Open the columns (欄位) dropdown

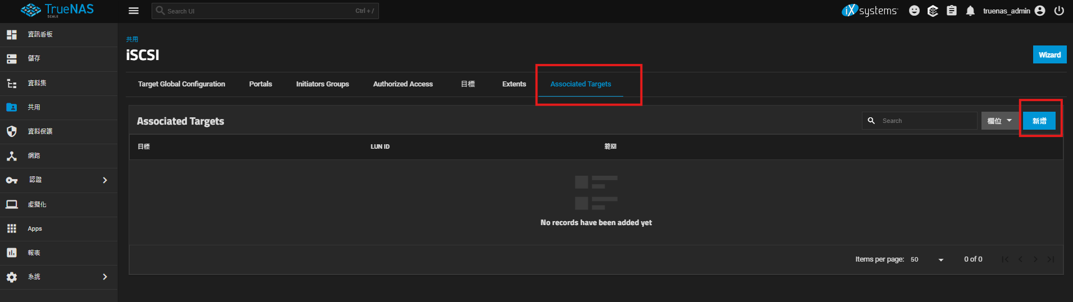(x=999, y=121)
